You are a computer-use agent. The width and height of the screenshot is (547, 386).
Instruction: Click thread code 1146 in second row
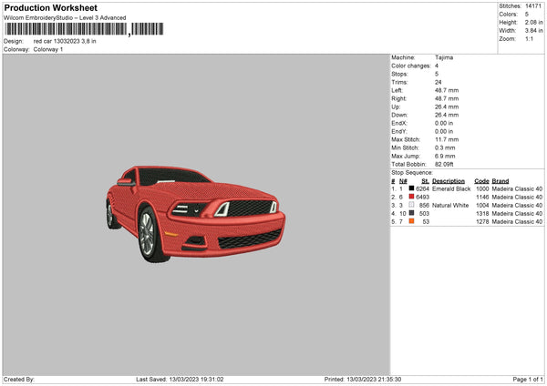point(482,198)
